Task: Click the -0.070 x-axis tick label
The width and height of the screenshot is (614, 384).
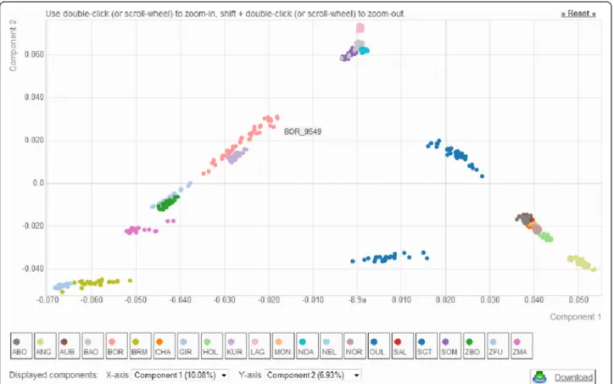Action: coord(47,300)
